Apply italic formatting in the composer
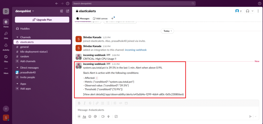The width and height of the screenshot is (263, 124). [85, 103]
